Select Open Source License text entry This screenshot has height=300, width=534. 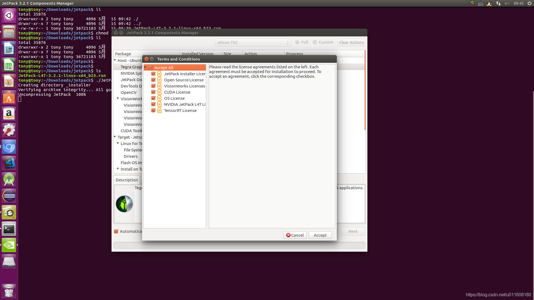pyautogui.click(x=184, y=80)
